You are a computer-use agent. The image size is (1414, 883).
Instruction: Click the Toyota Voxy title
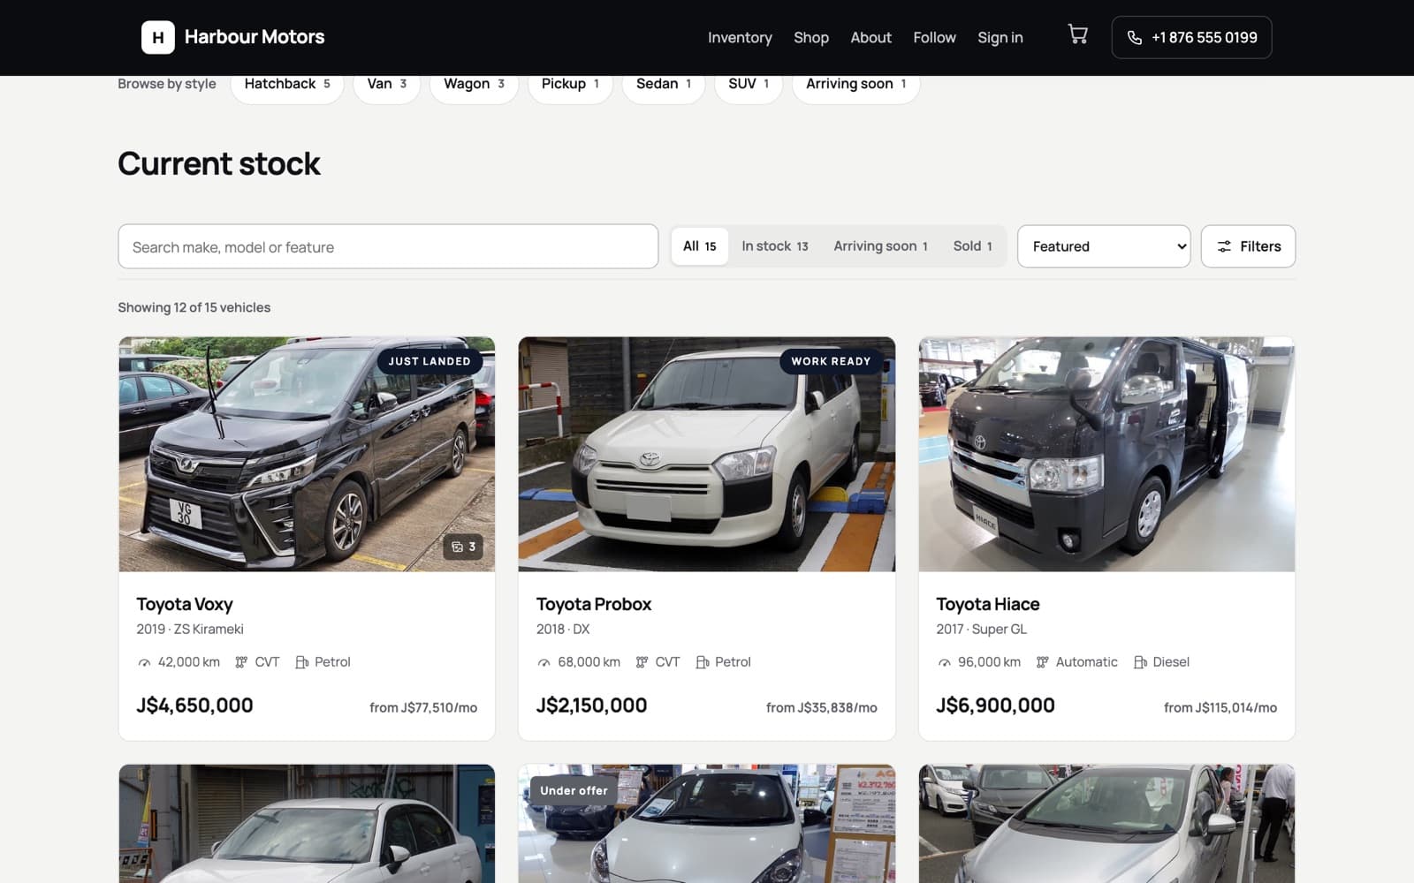185,604
